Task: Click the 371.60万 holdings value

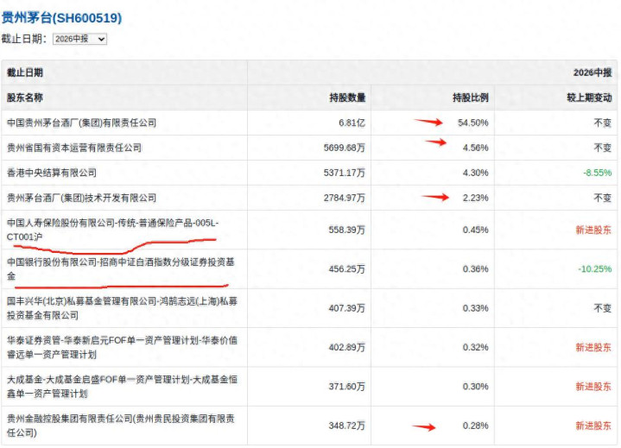Action: (346, 386)
